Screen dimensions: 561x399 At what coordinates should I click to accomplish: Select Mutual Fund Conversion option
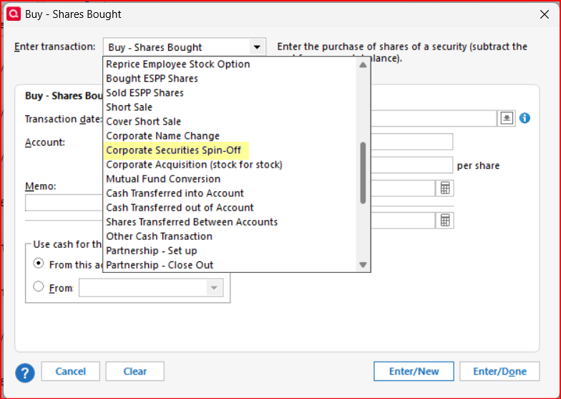point(163,179)
